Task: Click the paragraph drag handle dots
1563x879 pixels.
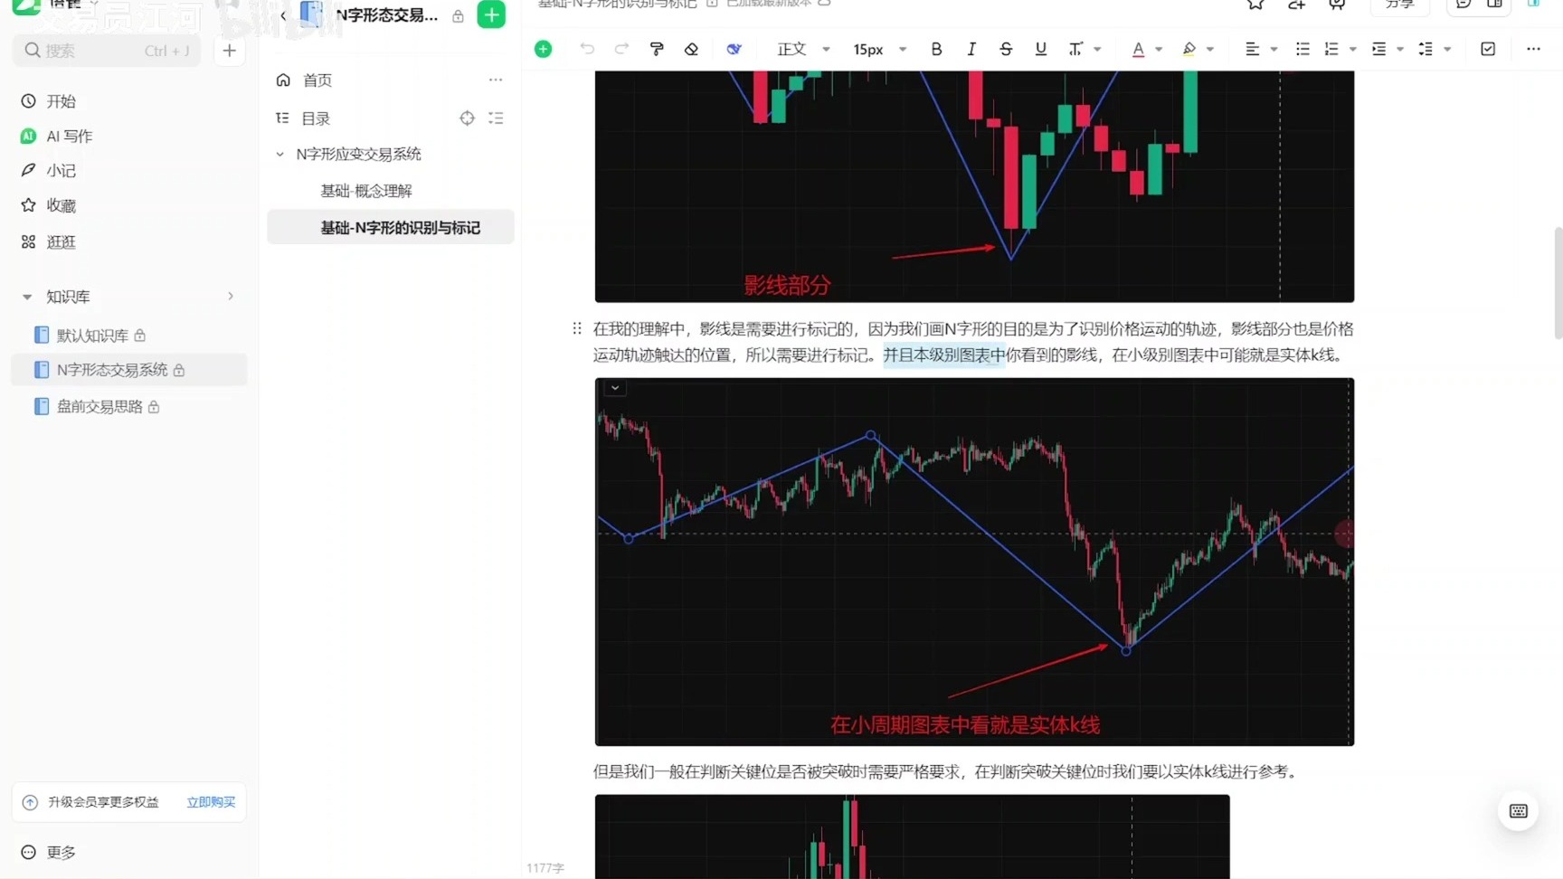Action: (x=577, y=328)
